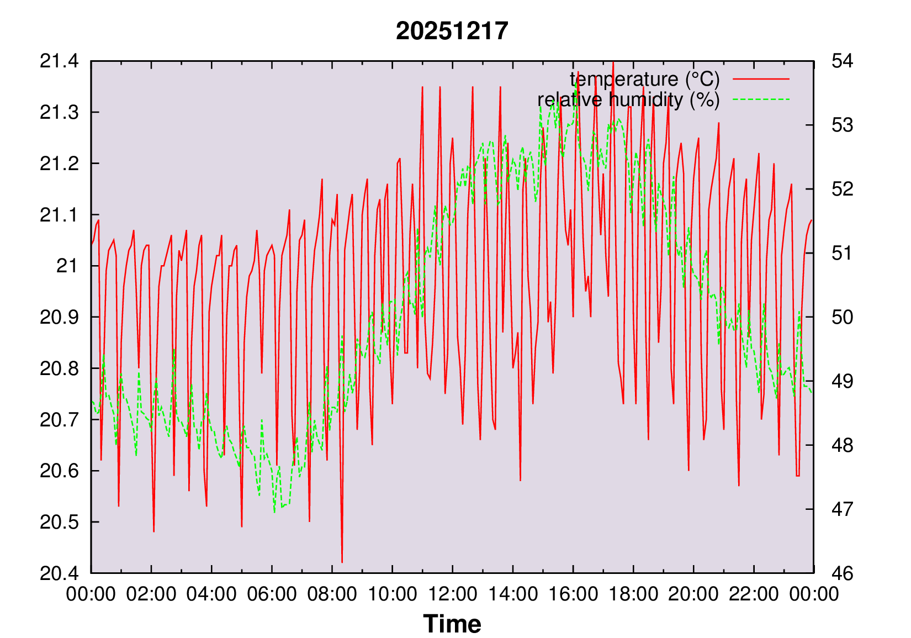The image size is (911, 638).
Task: Click the chart title 20251217
Action: [x=452, y=31]
